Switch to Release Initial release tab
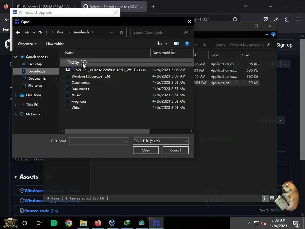Viewport: 305px width, 229px height. (114, 7)
